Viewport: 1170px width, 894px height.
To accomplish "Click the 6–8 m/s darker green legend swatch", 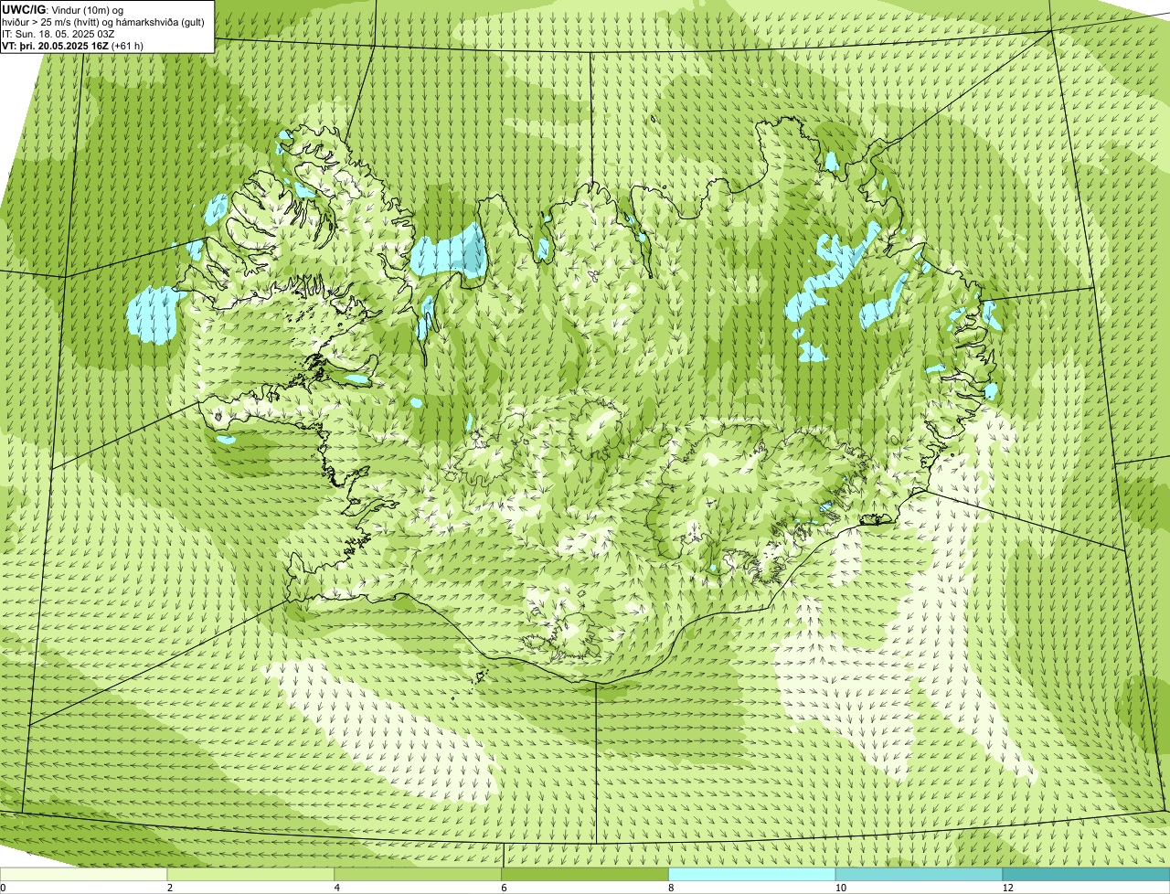I will [586, 874].
